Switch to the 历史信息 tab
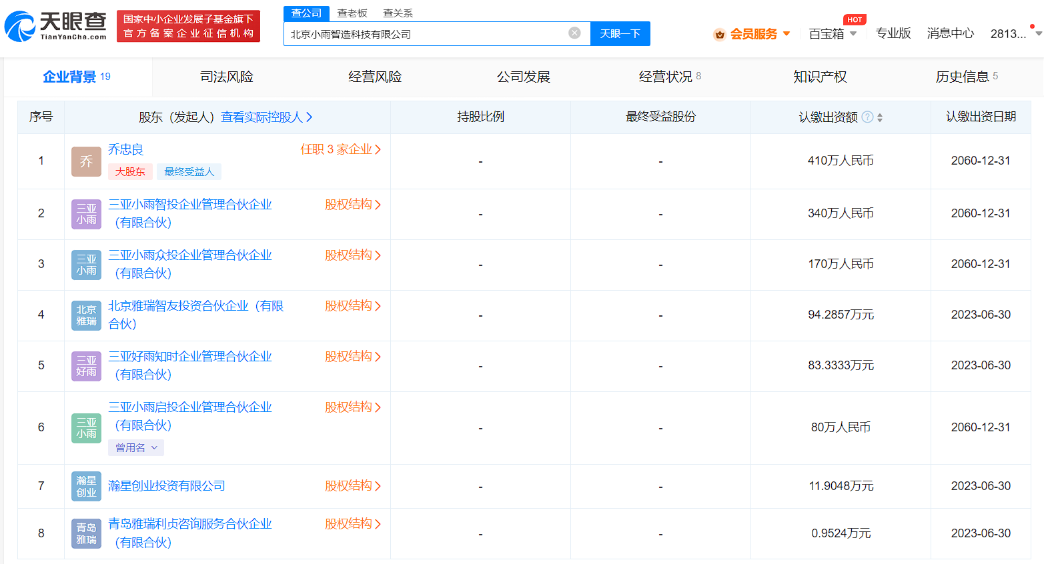 (x=967, y=77)
